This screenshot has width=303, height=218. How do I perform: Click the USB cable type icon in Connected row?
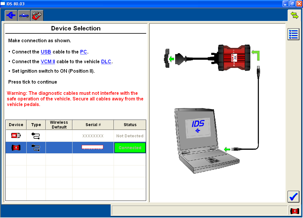(36, 148)
